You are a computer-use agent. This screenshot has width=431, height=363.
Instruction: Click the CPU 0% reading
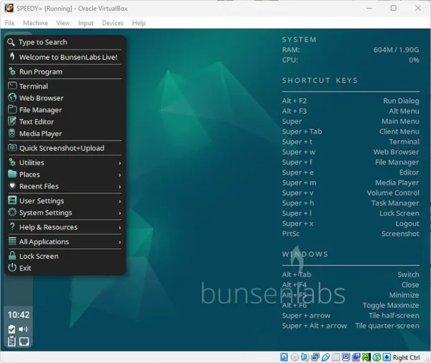[x=414, y=60]
